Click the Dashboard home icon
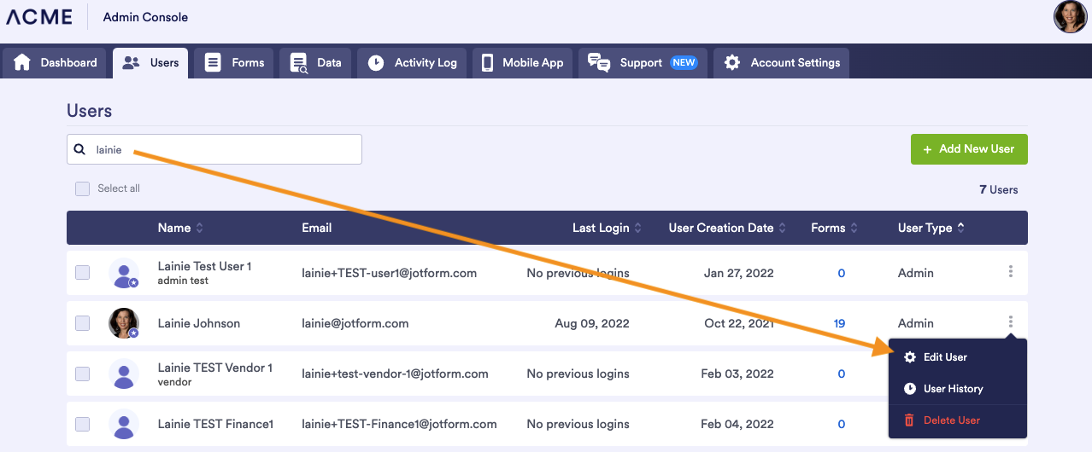The height and width of the screenshot is (452, 1092). pyautogui.click(x=22, y=62)
